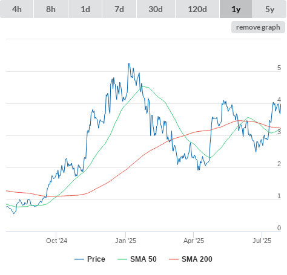Click the price peak above 5
Viewport: 287px width, 275px height.
(129, 63)
